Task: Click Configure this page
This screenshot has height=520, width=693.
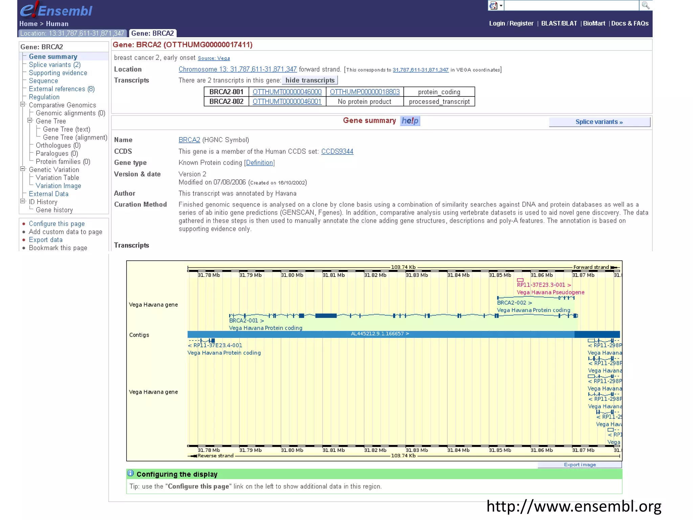Action: 57,224
